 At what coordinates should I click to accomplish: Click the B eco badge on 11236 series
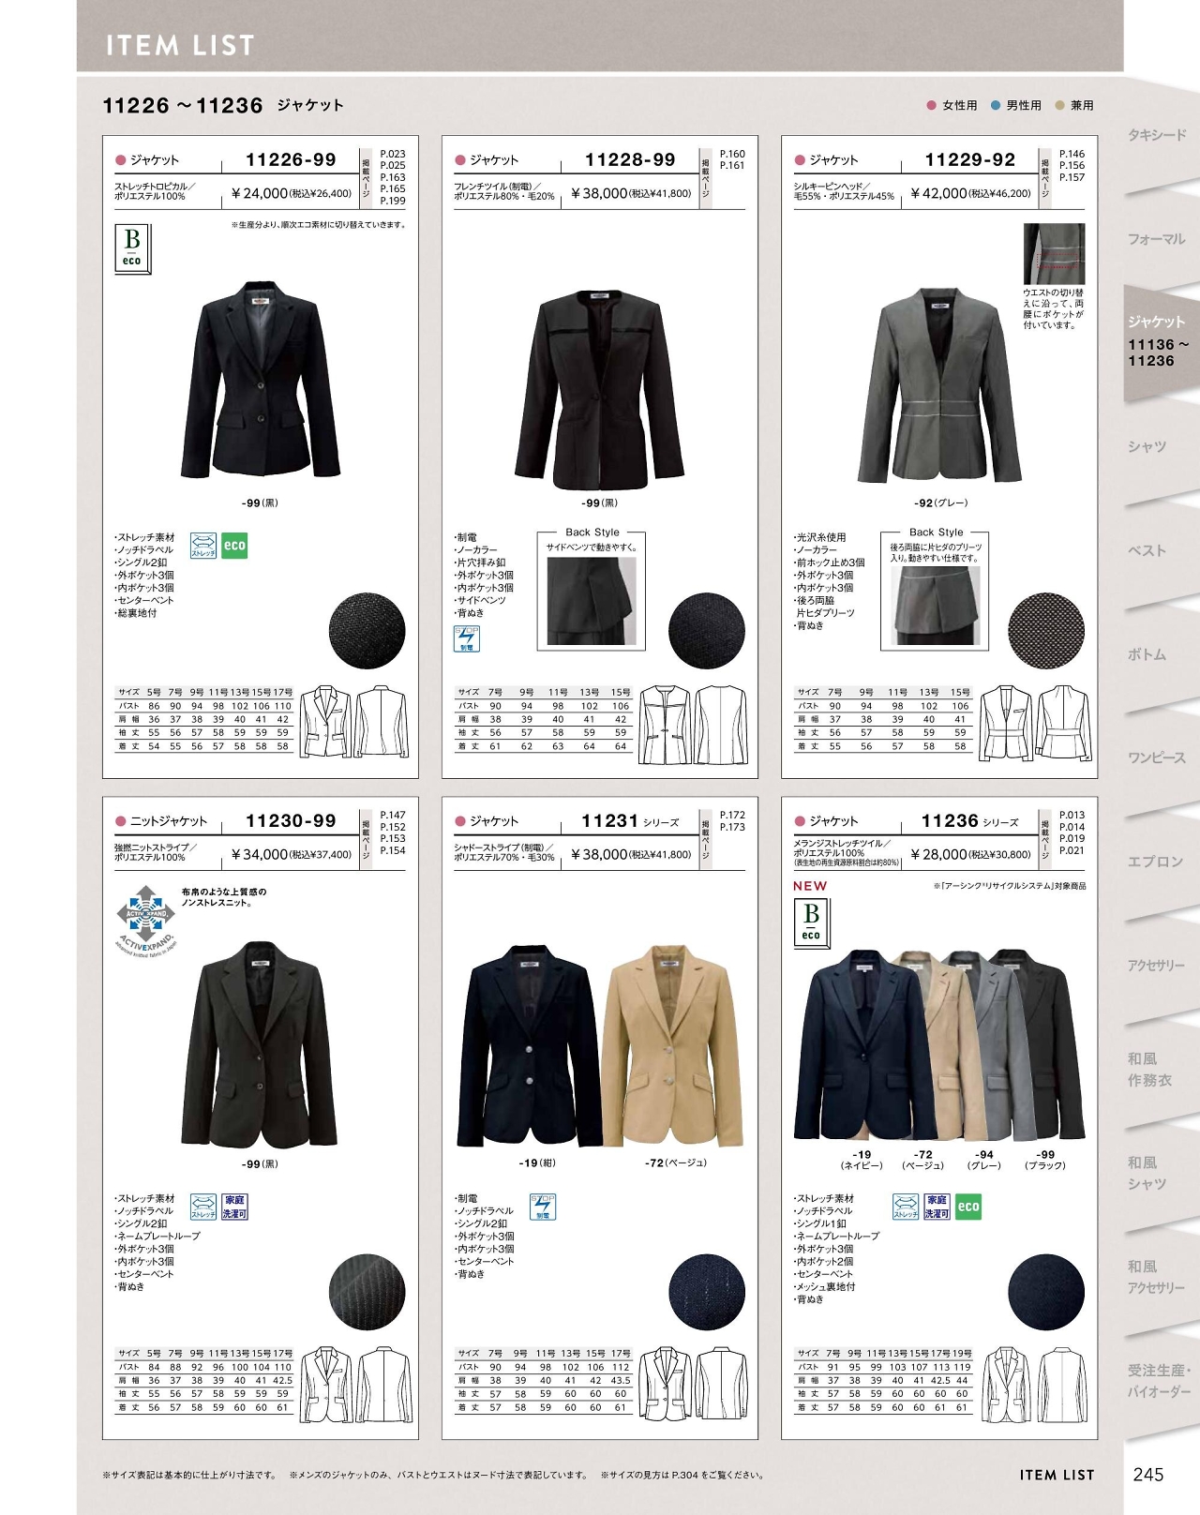[x=811, y=922]
